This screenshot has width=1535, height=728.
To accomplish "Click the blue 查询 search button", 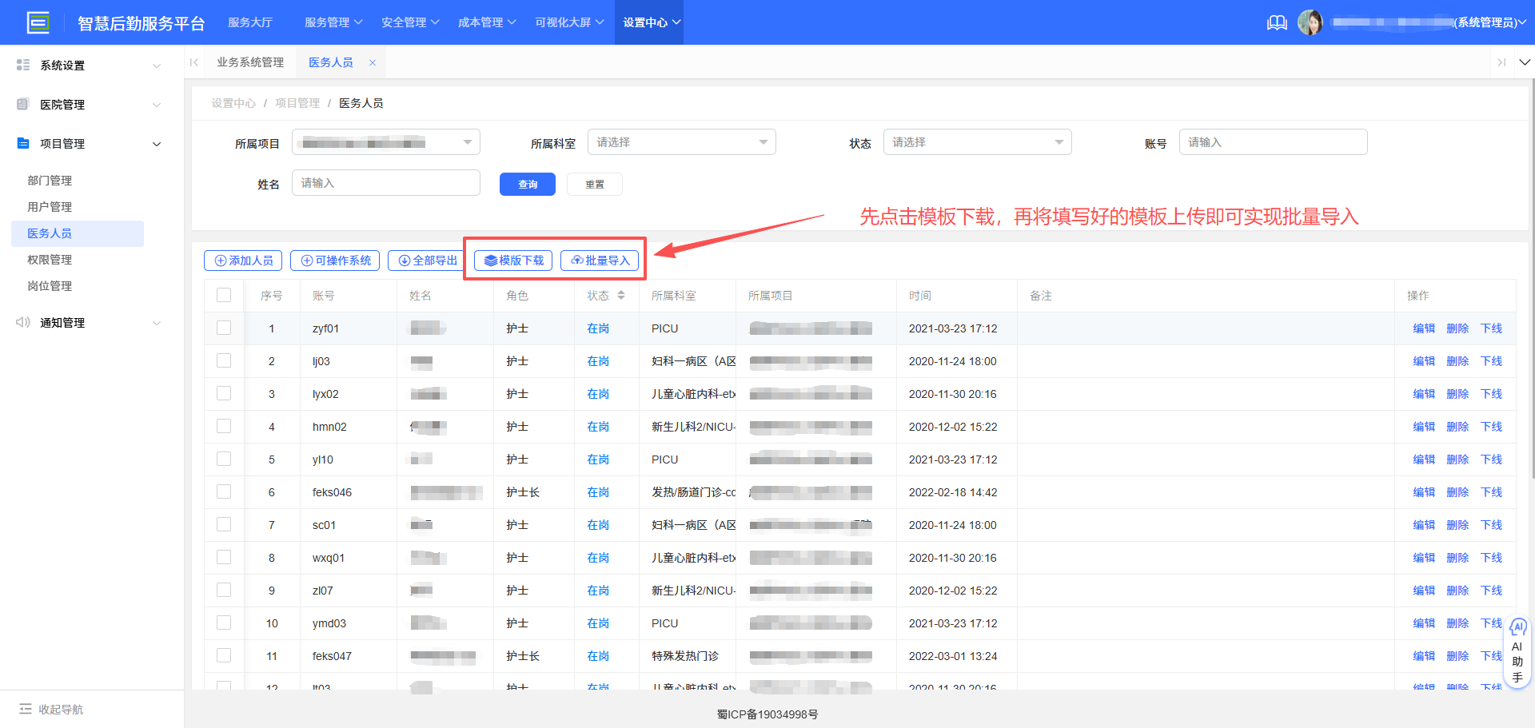I will point(527,184).
